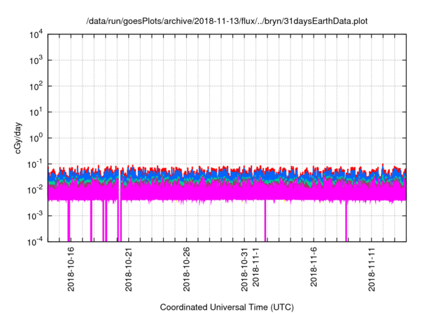Click the Coordinated Universal Time axis label
Viewport: 448px width, 314px height.
pyautogui.click(x=226, y=307)
